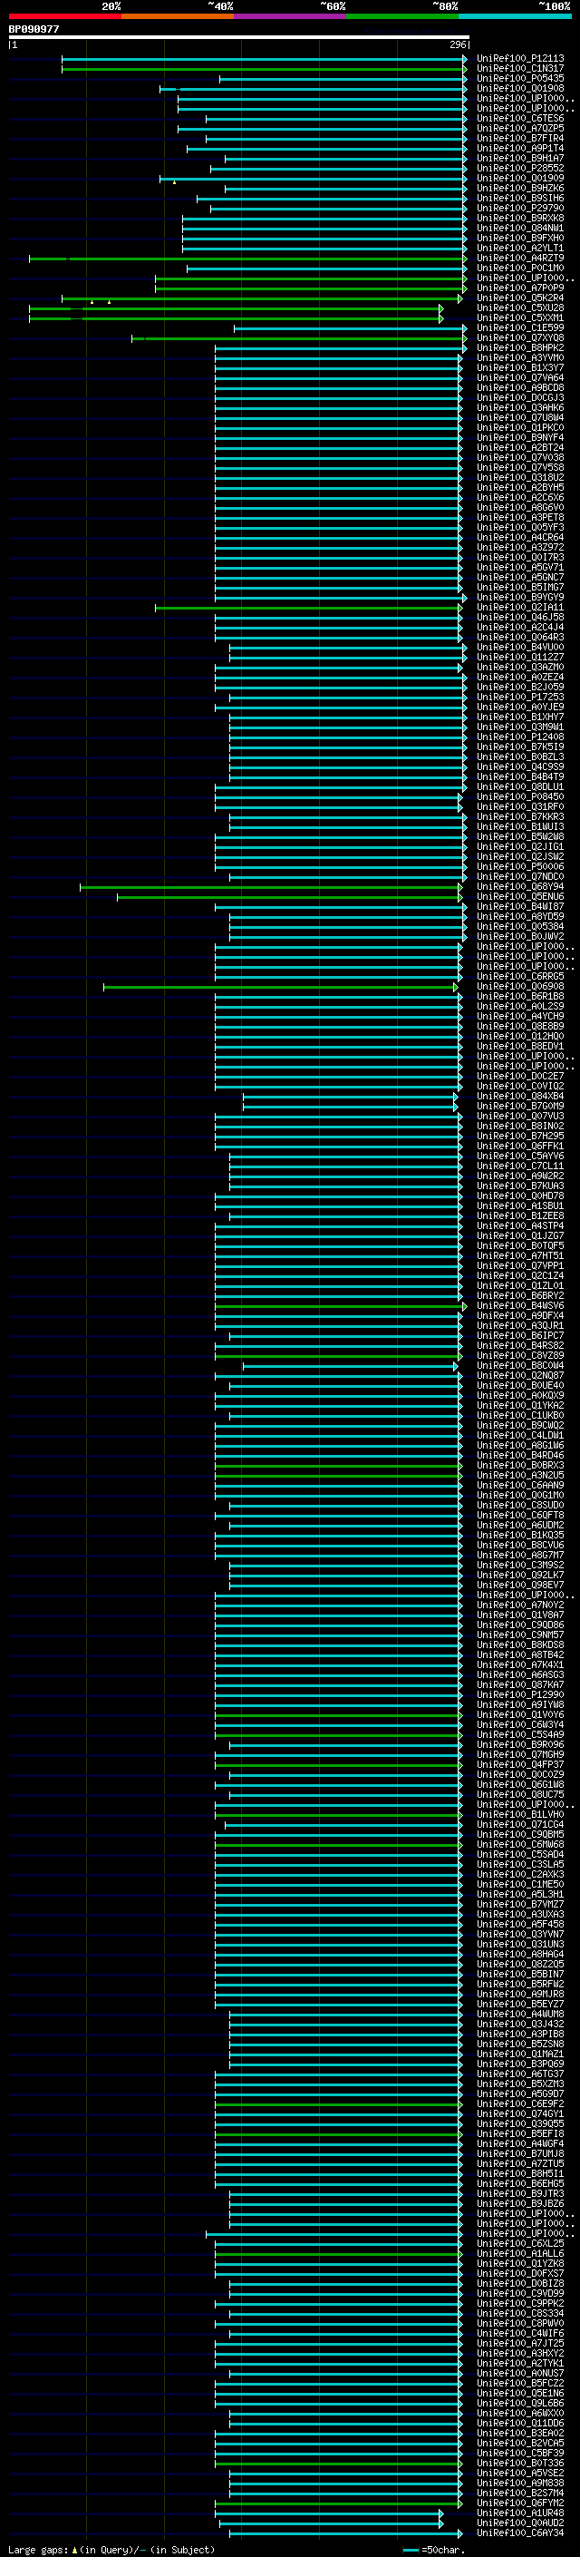Viewport: 580px width, 2557px height.
Task: Select hit UniRef100_P12408
Action: pyautogui.click(x=519, y=737)
